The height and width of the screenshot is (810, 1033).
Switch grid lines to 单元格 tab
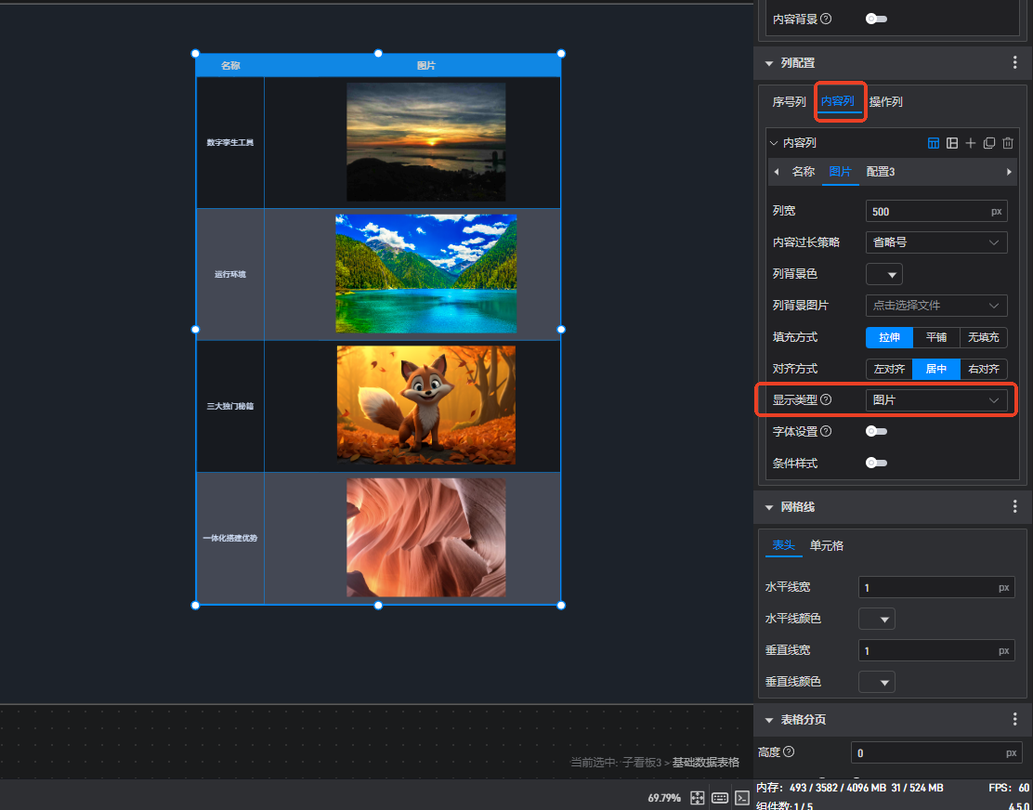tap(826, 546)
